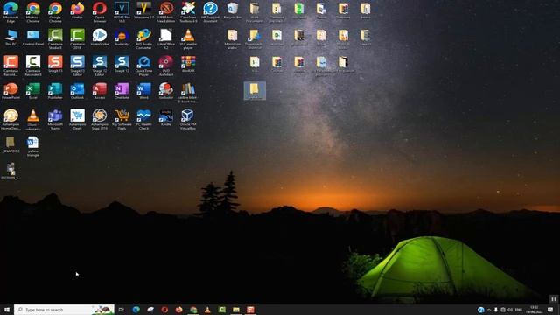Expand the hidden system tray icons chevron

(489, 310)
